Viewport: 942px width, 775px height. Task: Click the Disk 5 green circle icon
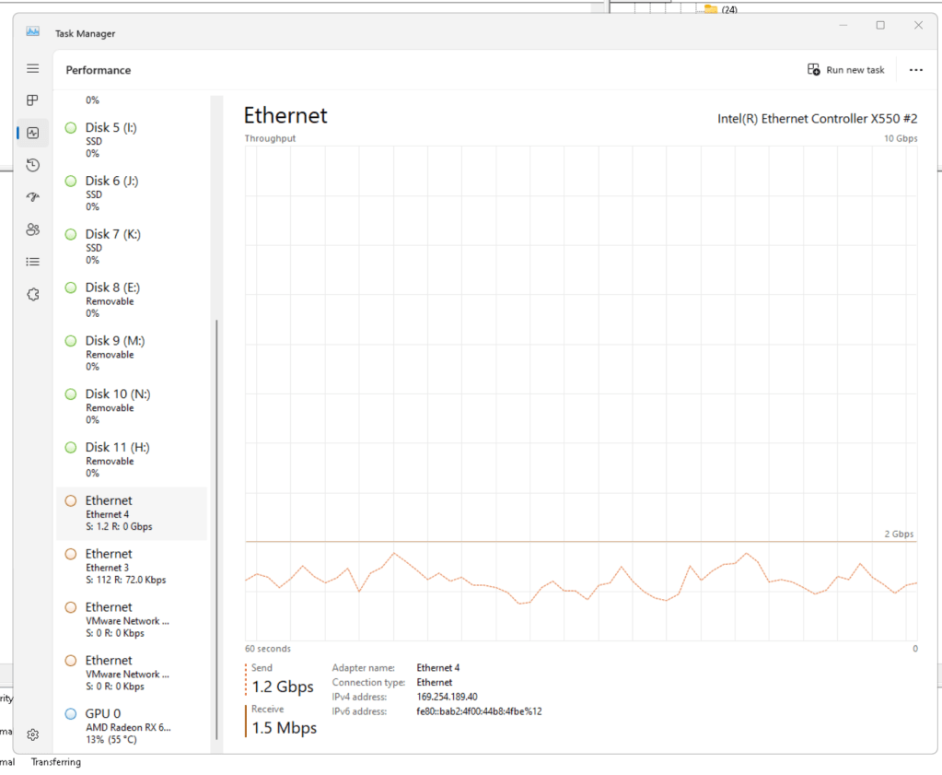(71, 128)
